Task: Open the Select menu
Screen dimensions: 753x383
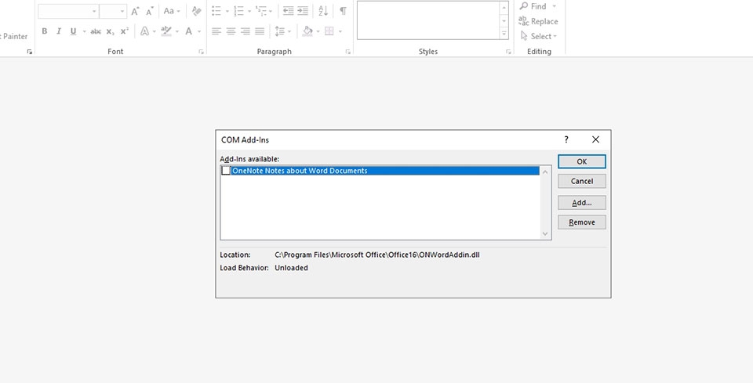Action: click(x=539, y=37)
